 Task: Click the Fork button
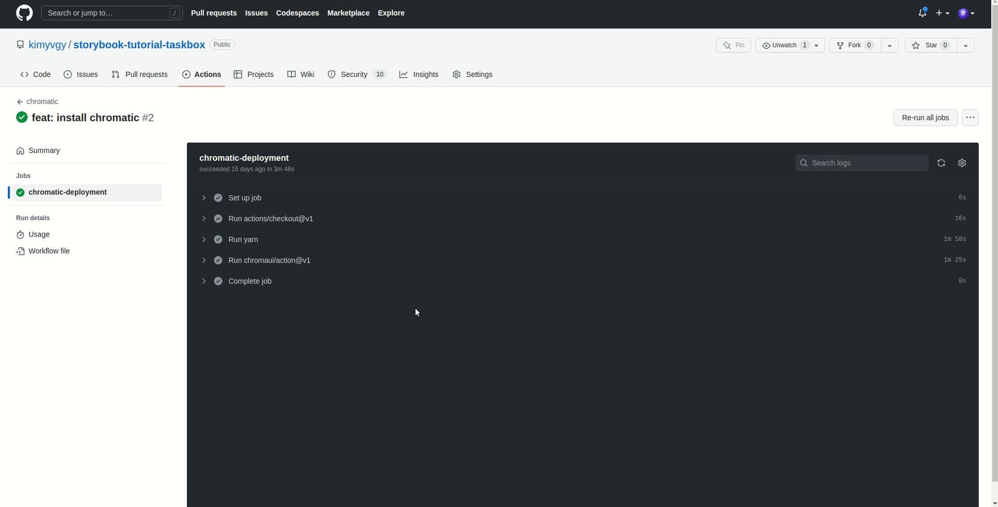tap(855, 45)
